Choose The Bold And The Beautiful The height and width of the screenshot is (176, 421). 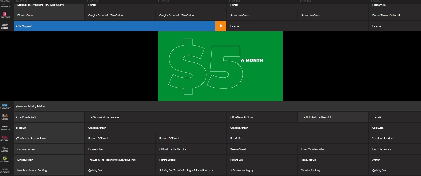(333, 117)
